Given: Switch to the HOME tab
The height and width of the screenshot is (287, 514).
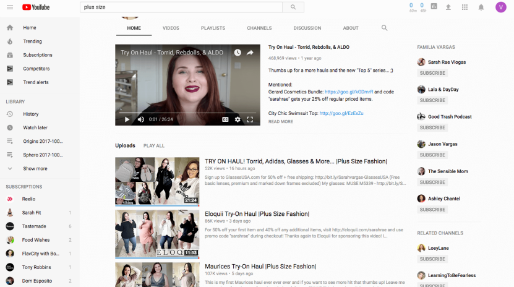Looking at the screenshot, I should 134,28.
